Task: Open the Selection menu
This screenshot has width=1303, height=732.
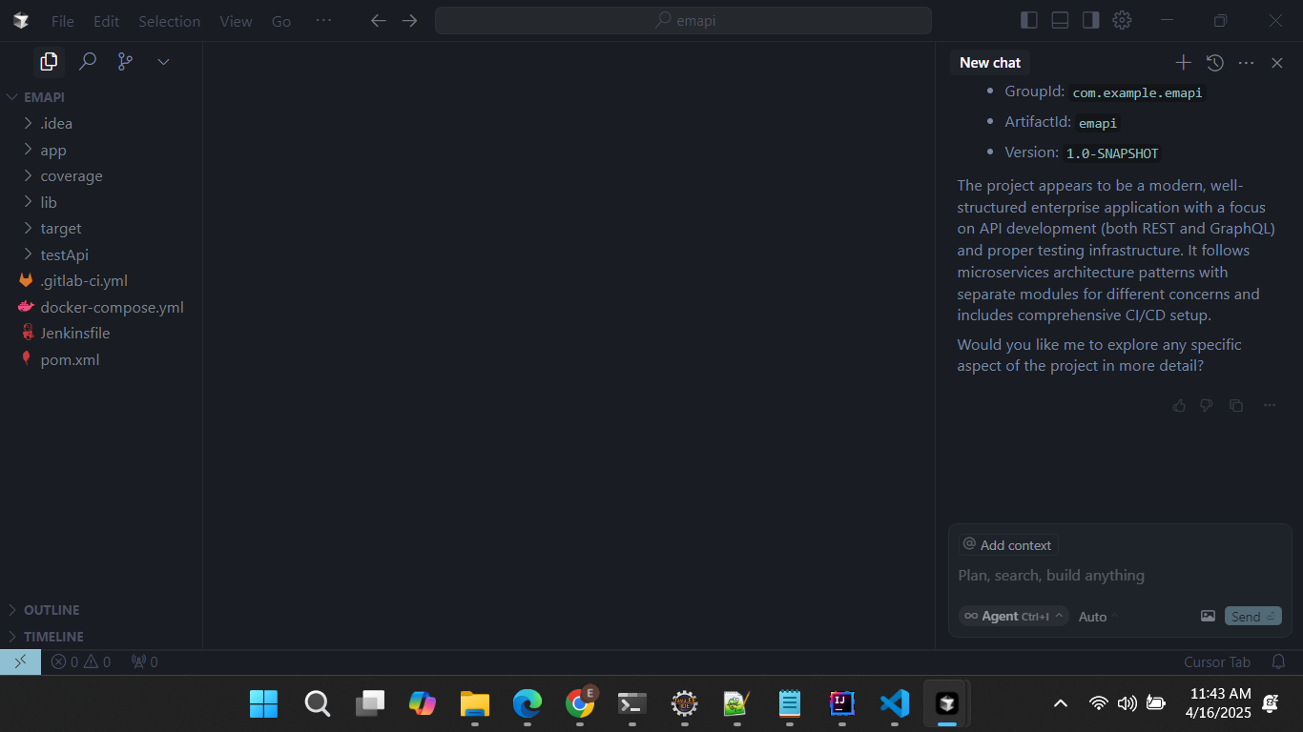Action: click(169, 21)
